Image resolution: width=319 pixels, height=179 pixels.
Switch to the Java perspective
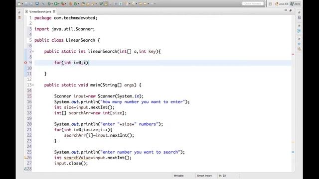[295, 4]
